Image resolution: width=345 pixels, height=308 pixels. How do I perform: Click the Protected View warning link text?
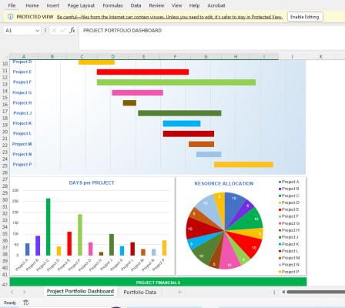click(169, 17)
